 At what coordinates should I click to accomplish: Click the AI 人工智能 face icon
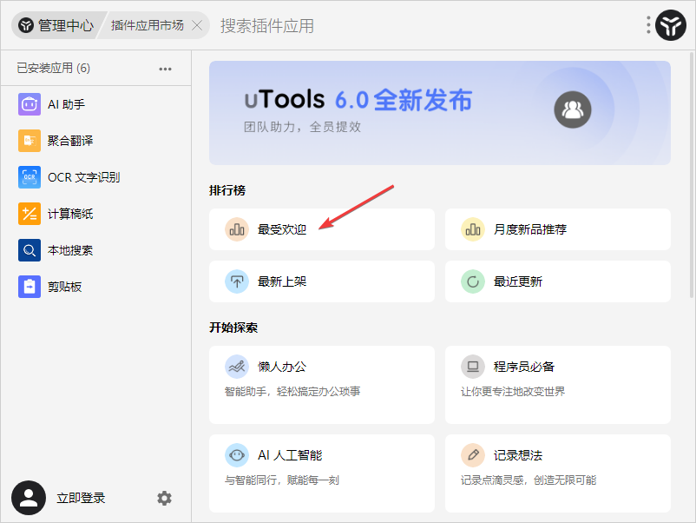point(237,455)
